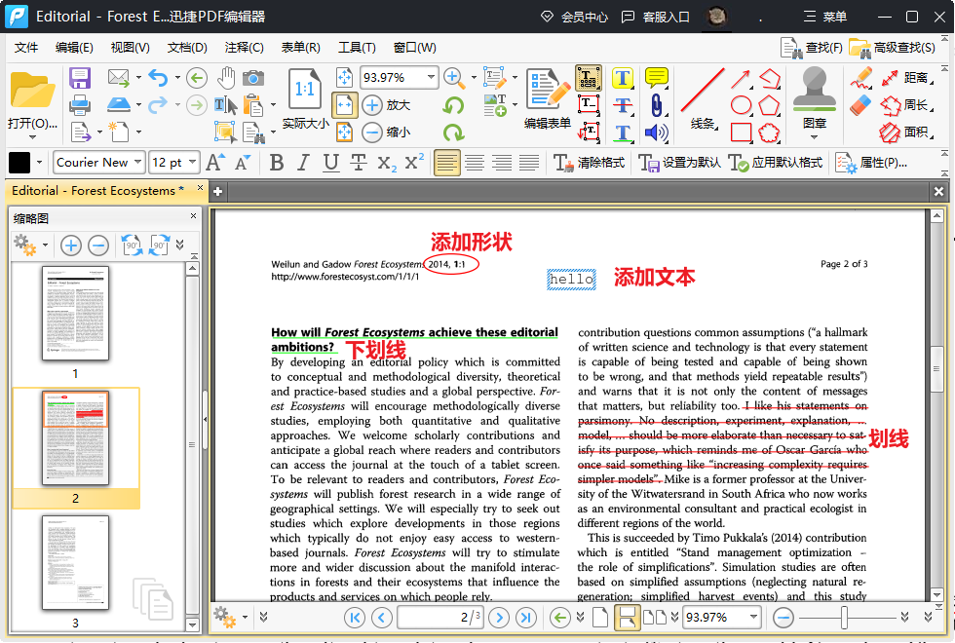Select the Underline Text tool

pos(622,132)
